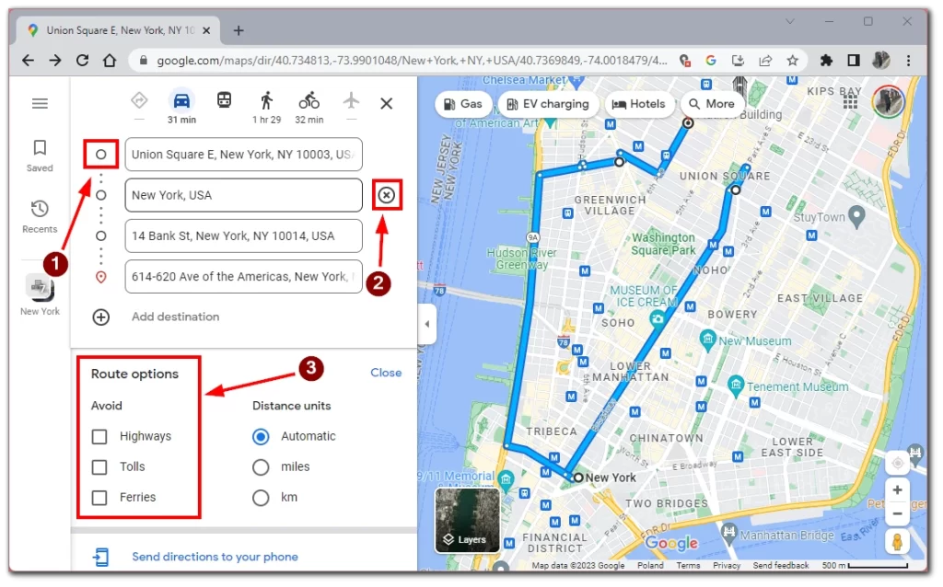This screenshot has width=943, height=587.
Task: Enable the avoid Highways checkbox
Action: click(99, 437)
